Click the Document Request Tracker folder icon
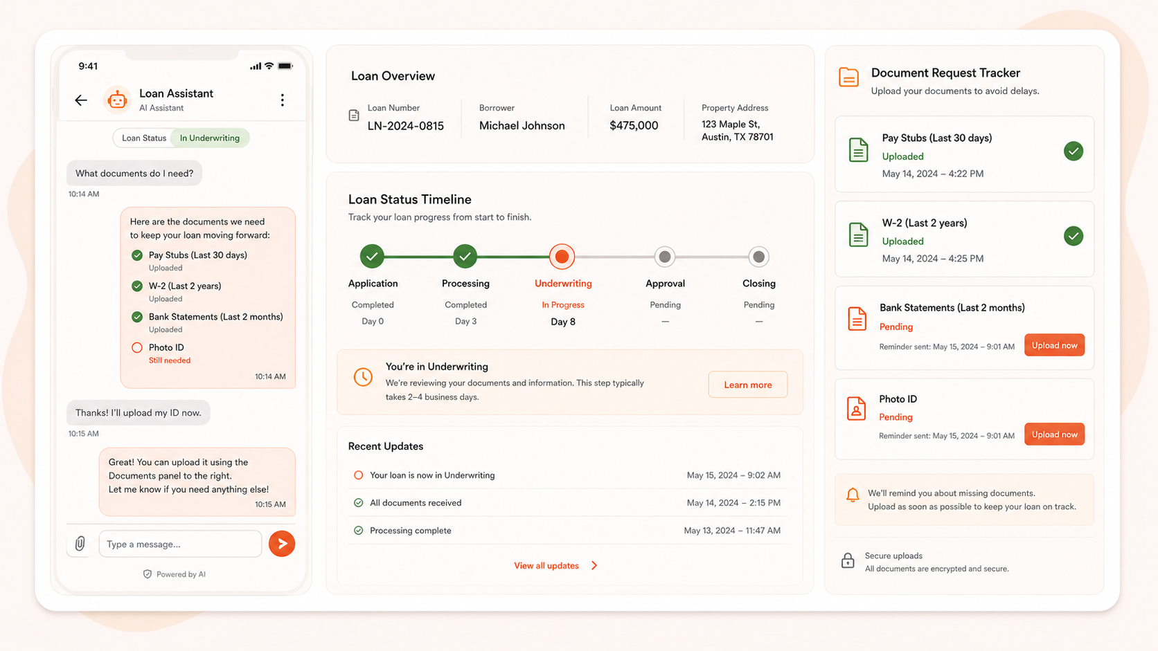The image size is (1158, 651). tap(848, 77)
